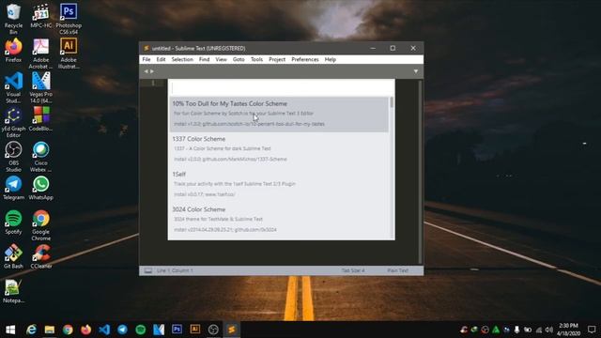Toggle the side bar icon in status bar
The image size is (601, 338).
(148, 270)
